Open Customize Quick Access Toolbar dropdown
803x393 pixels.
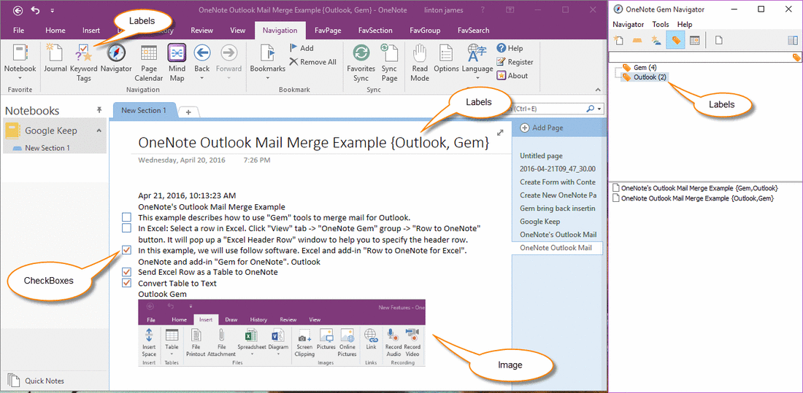53,10
